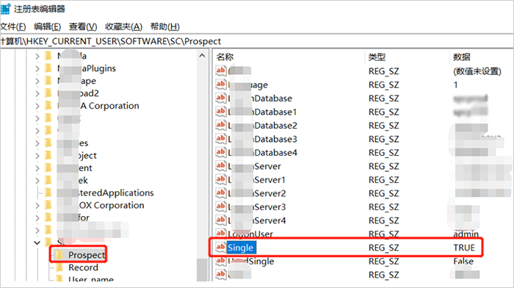Click the tree scrollbar up arrow

(202, 55)
